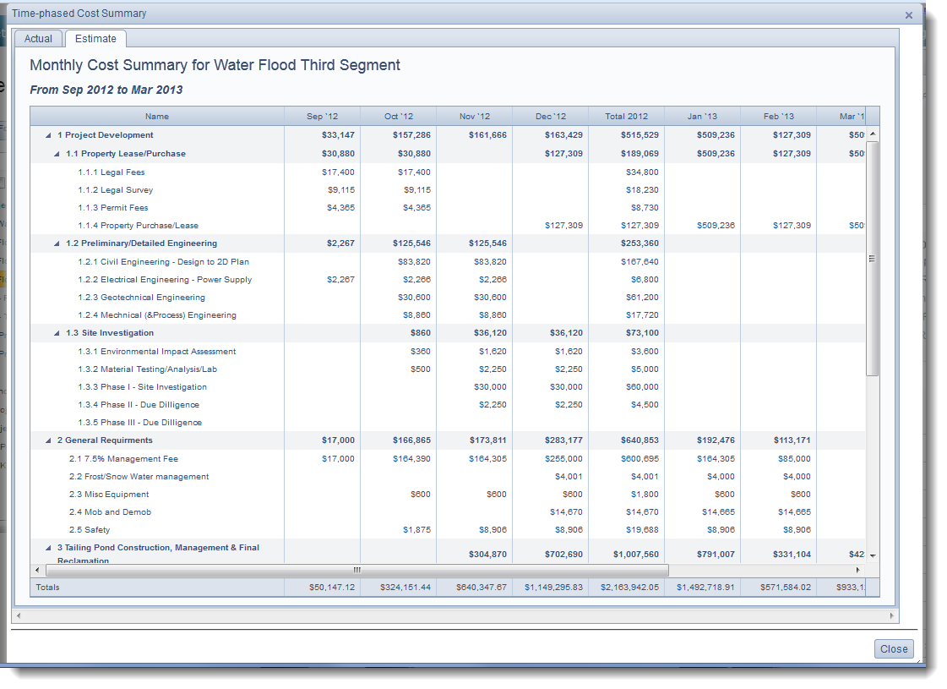Viewport: 947px width, 689px height.
Task: Click the Close button
Action: tap(893, 649)
